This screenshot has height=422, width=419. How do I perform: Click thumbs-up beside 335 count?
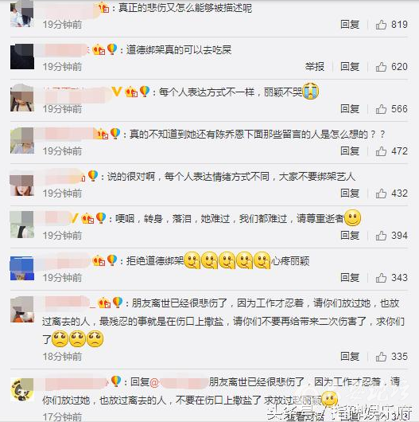[x=381, y=357]
